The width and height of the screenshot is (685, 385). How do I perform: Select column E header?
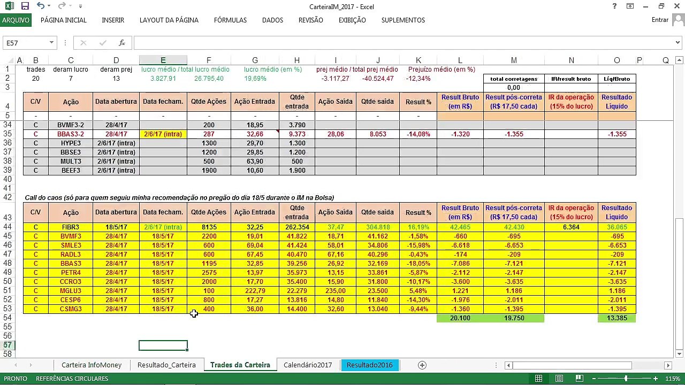tap(163, 60)
